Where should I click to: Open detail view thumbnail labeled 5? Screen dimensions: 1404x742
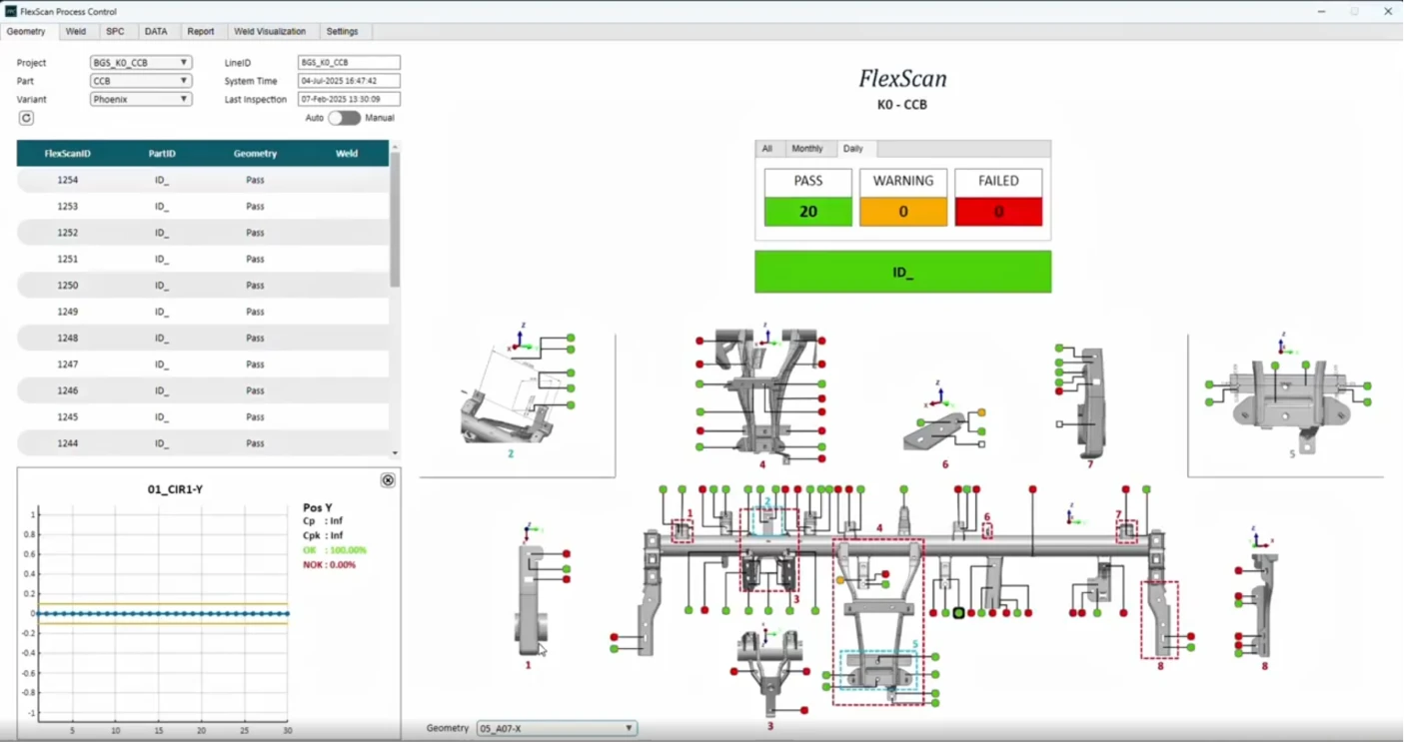coord(1289,396)
